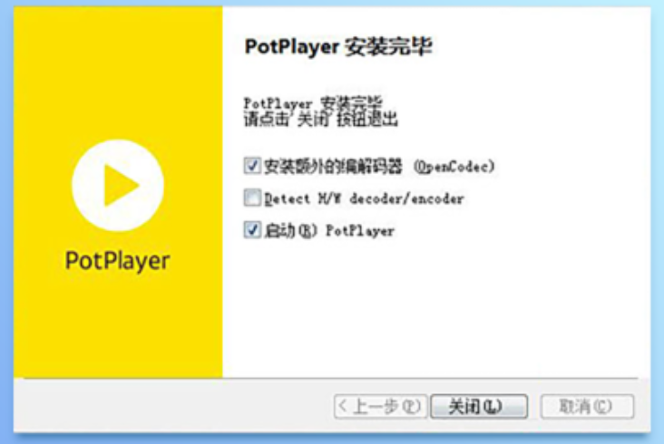The width and height of the screenshot is (664, 444).
Task: Click the PotPlayer 安装完毕 heading
Action: [338, 46]
